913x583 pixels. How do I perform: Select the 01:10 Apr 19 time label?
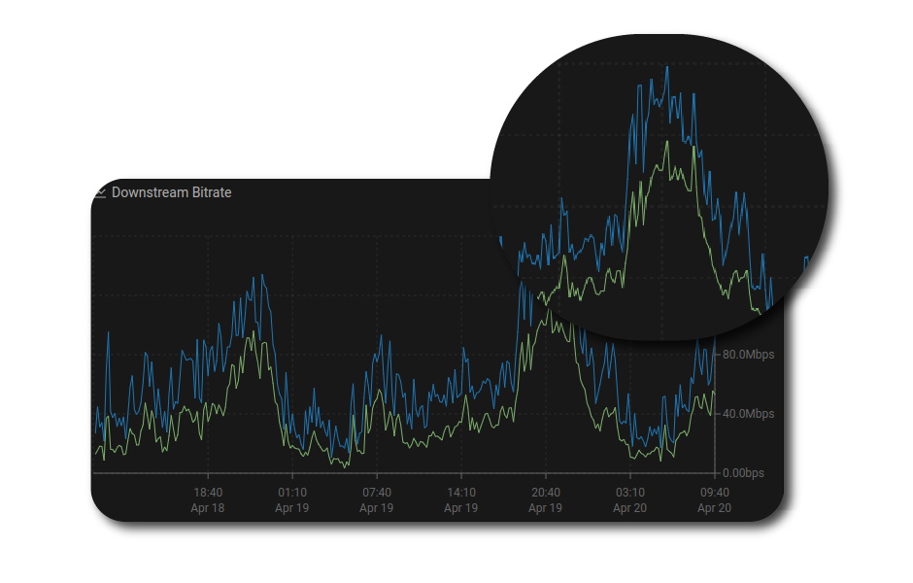click(291, 499)
